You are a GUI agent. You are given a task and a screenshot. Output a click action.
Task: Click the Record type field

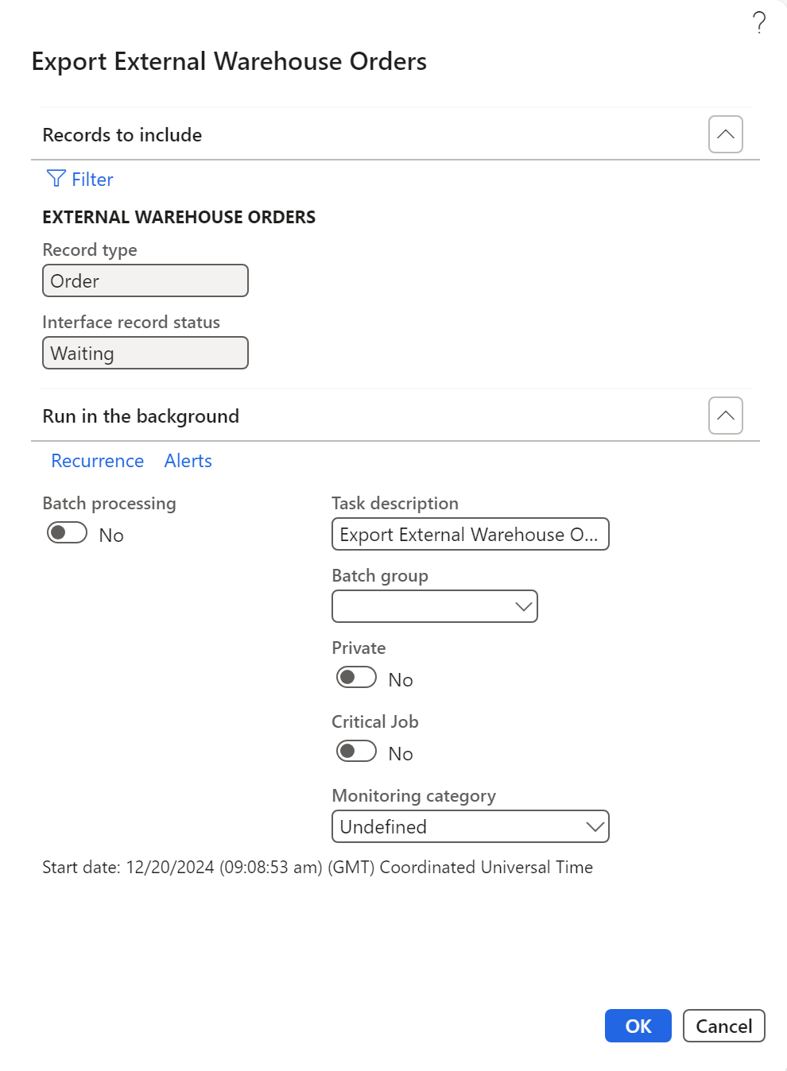click(x=145, y=280)
